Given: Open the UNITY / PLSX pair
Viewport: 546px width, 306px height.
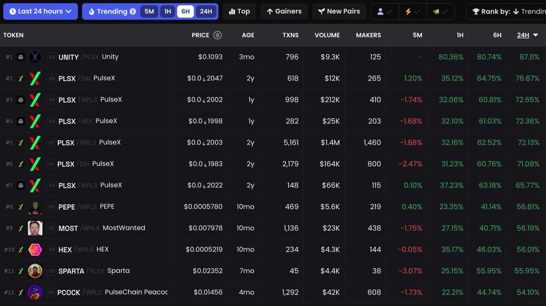Looking at the screenshot, I should [x=89, y=57].
